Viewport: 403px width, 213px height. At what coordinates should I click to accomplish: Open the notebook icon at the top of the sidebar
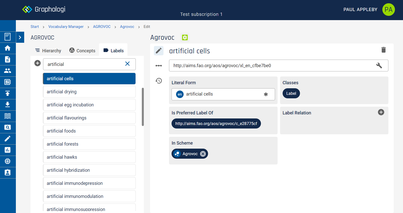point(8,37)
